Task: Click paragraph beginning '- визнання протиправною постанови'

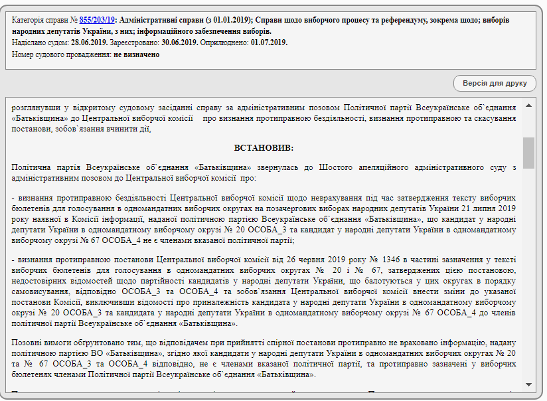Action: (x=264, y=291)
